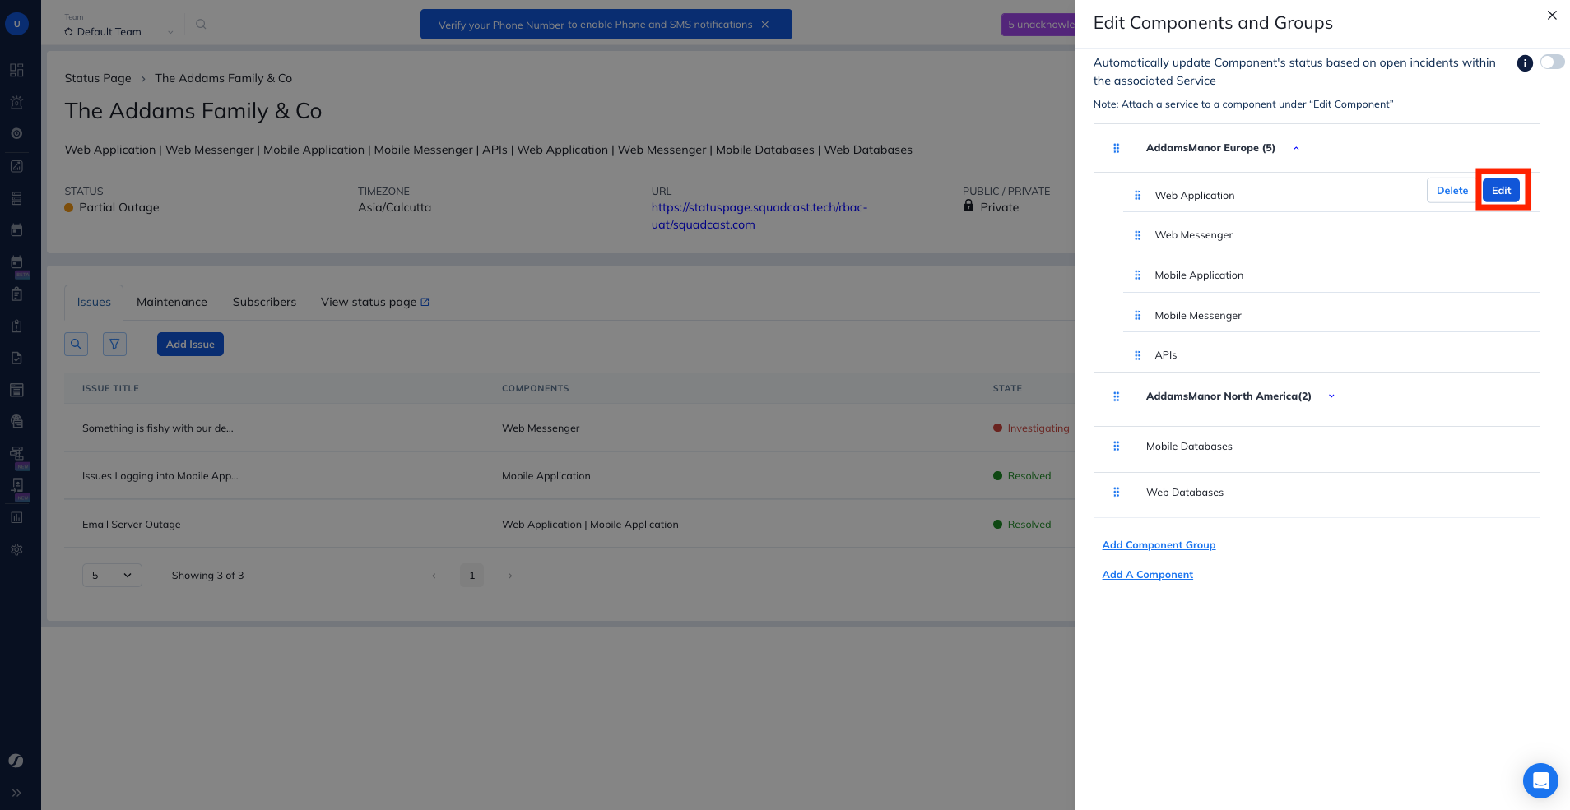
Task: Expand the AddamsManor North America group
Action: tap(1331, 396)
